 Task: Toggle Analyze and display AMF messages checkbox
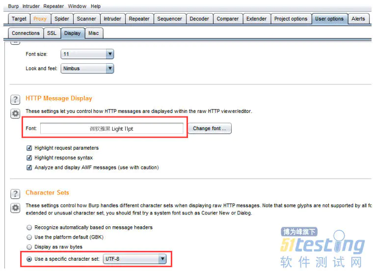click(29, 167)
